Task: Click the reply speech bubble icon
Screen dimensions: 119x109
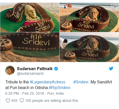Action: point(22,101)
